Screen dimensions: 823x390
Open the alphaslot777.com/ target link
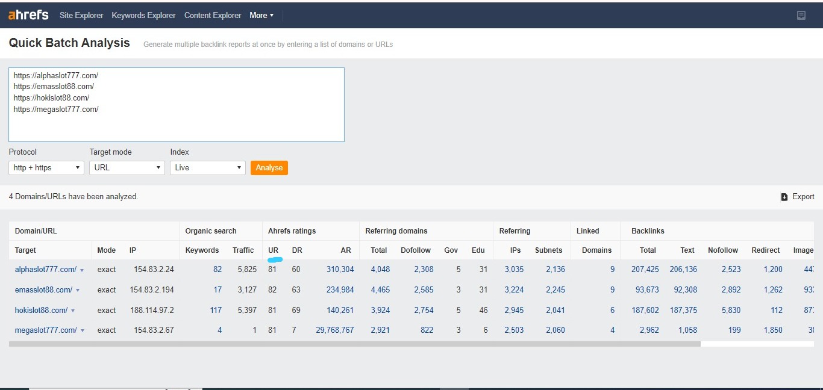[x=45, y=270]
